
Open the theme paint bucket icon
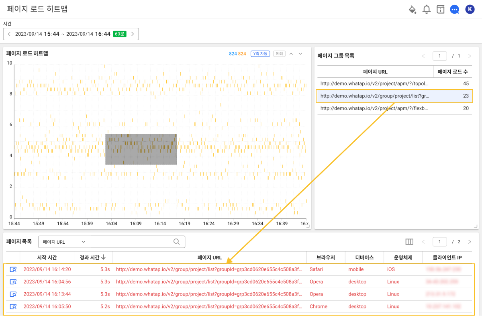(x=413, y=9)
